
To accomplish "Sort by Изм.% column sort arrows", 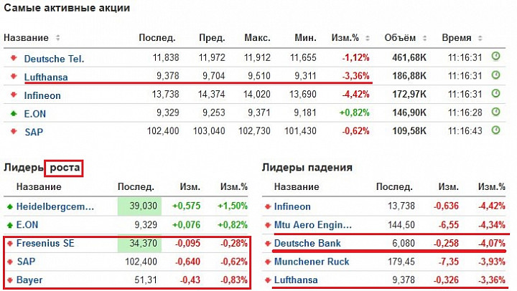I will click(x=368, y=38).
